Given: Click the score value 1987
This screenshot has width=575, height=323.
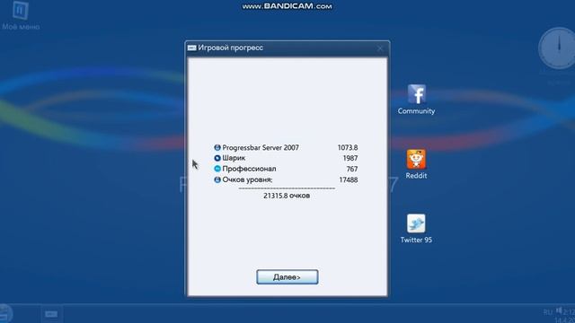Looking at the screenshot, I should tap(350, 158).
